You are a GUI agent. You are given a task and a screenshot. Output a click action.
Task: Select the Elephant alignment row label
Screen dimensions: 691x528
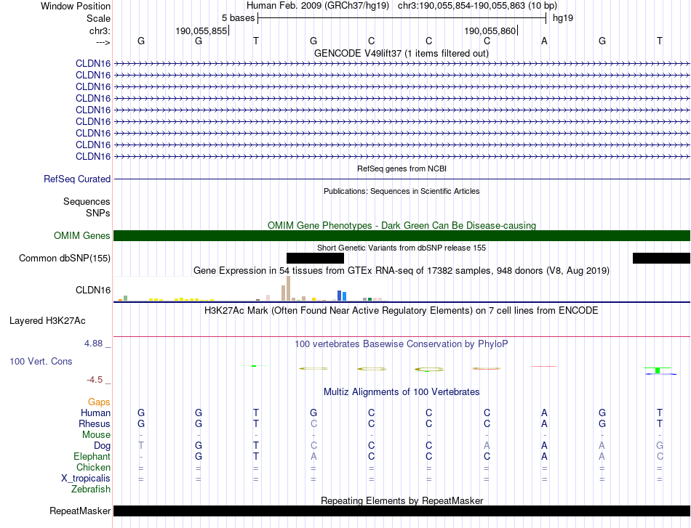tap(92, 456)
